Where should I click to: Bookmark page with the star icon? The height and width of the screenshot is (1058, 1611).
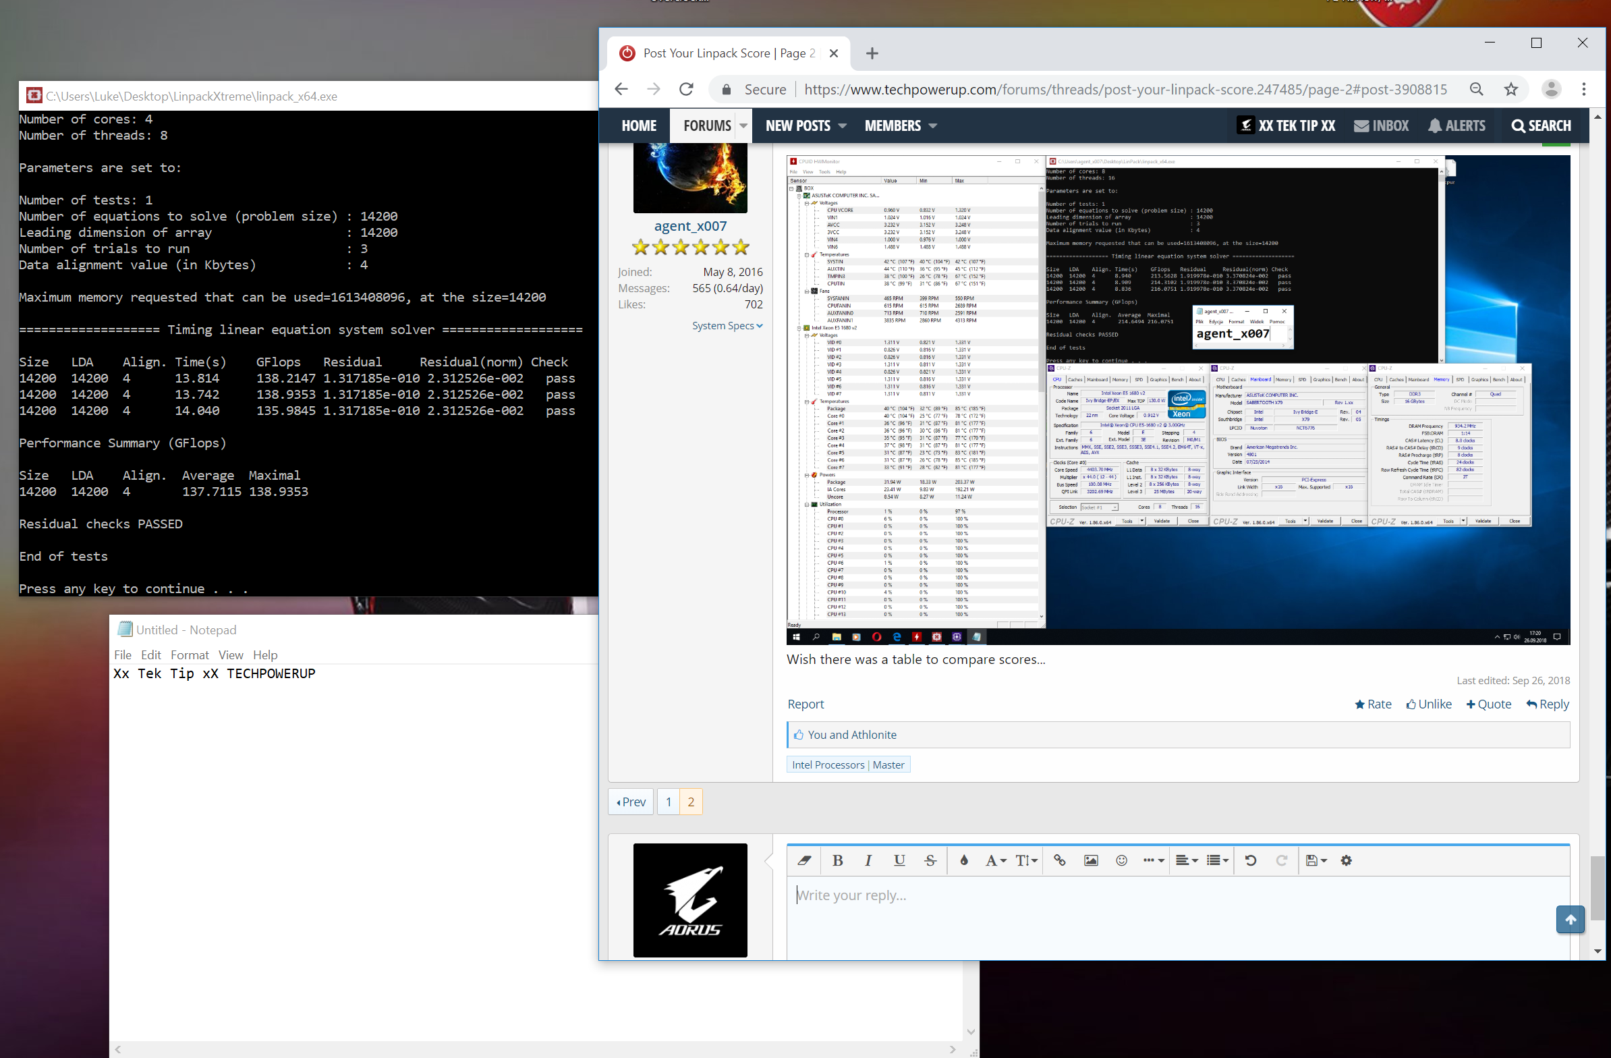[x=1511, y=89]
